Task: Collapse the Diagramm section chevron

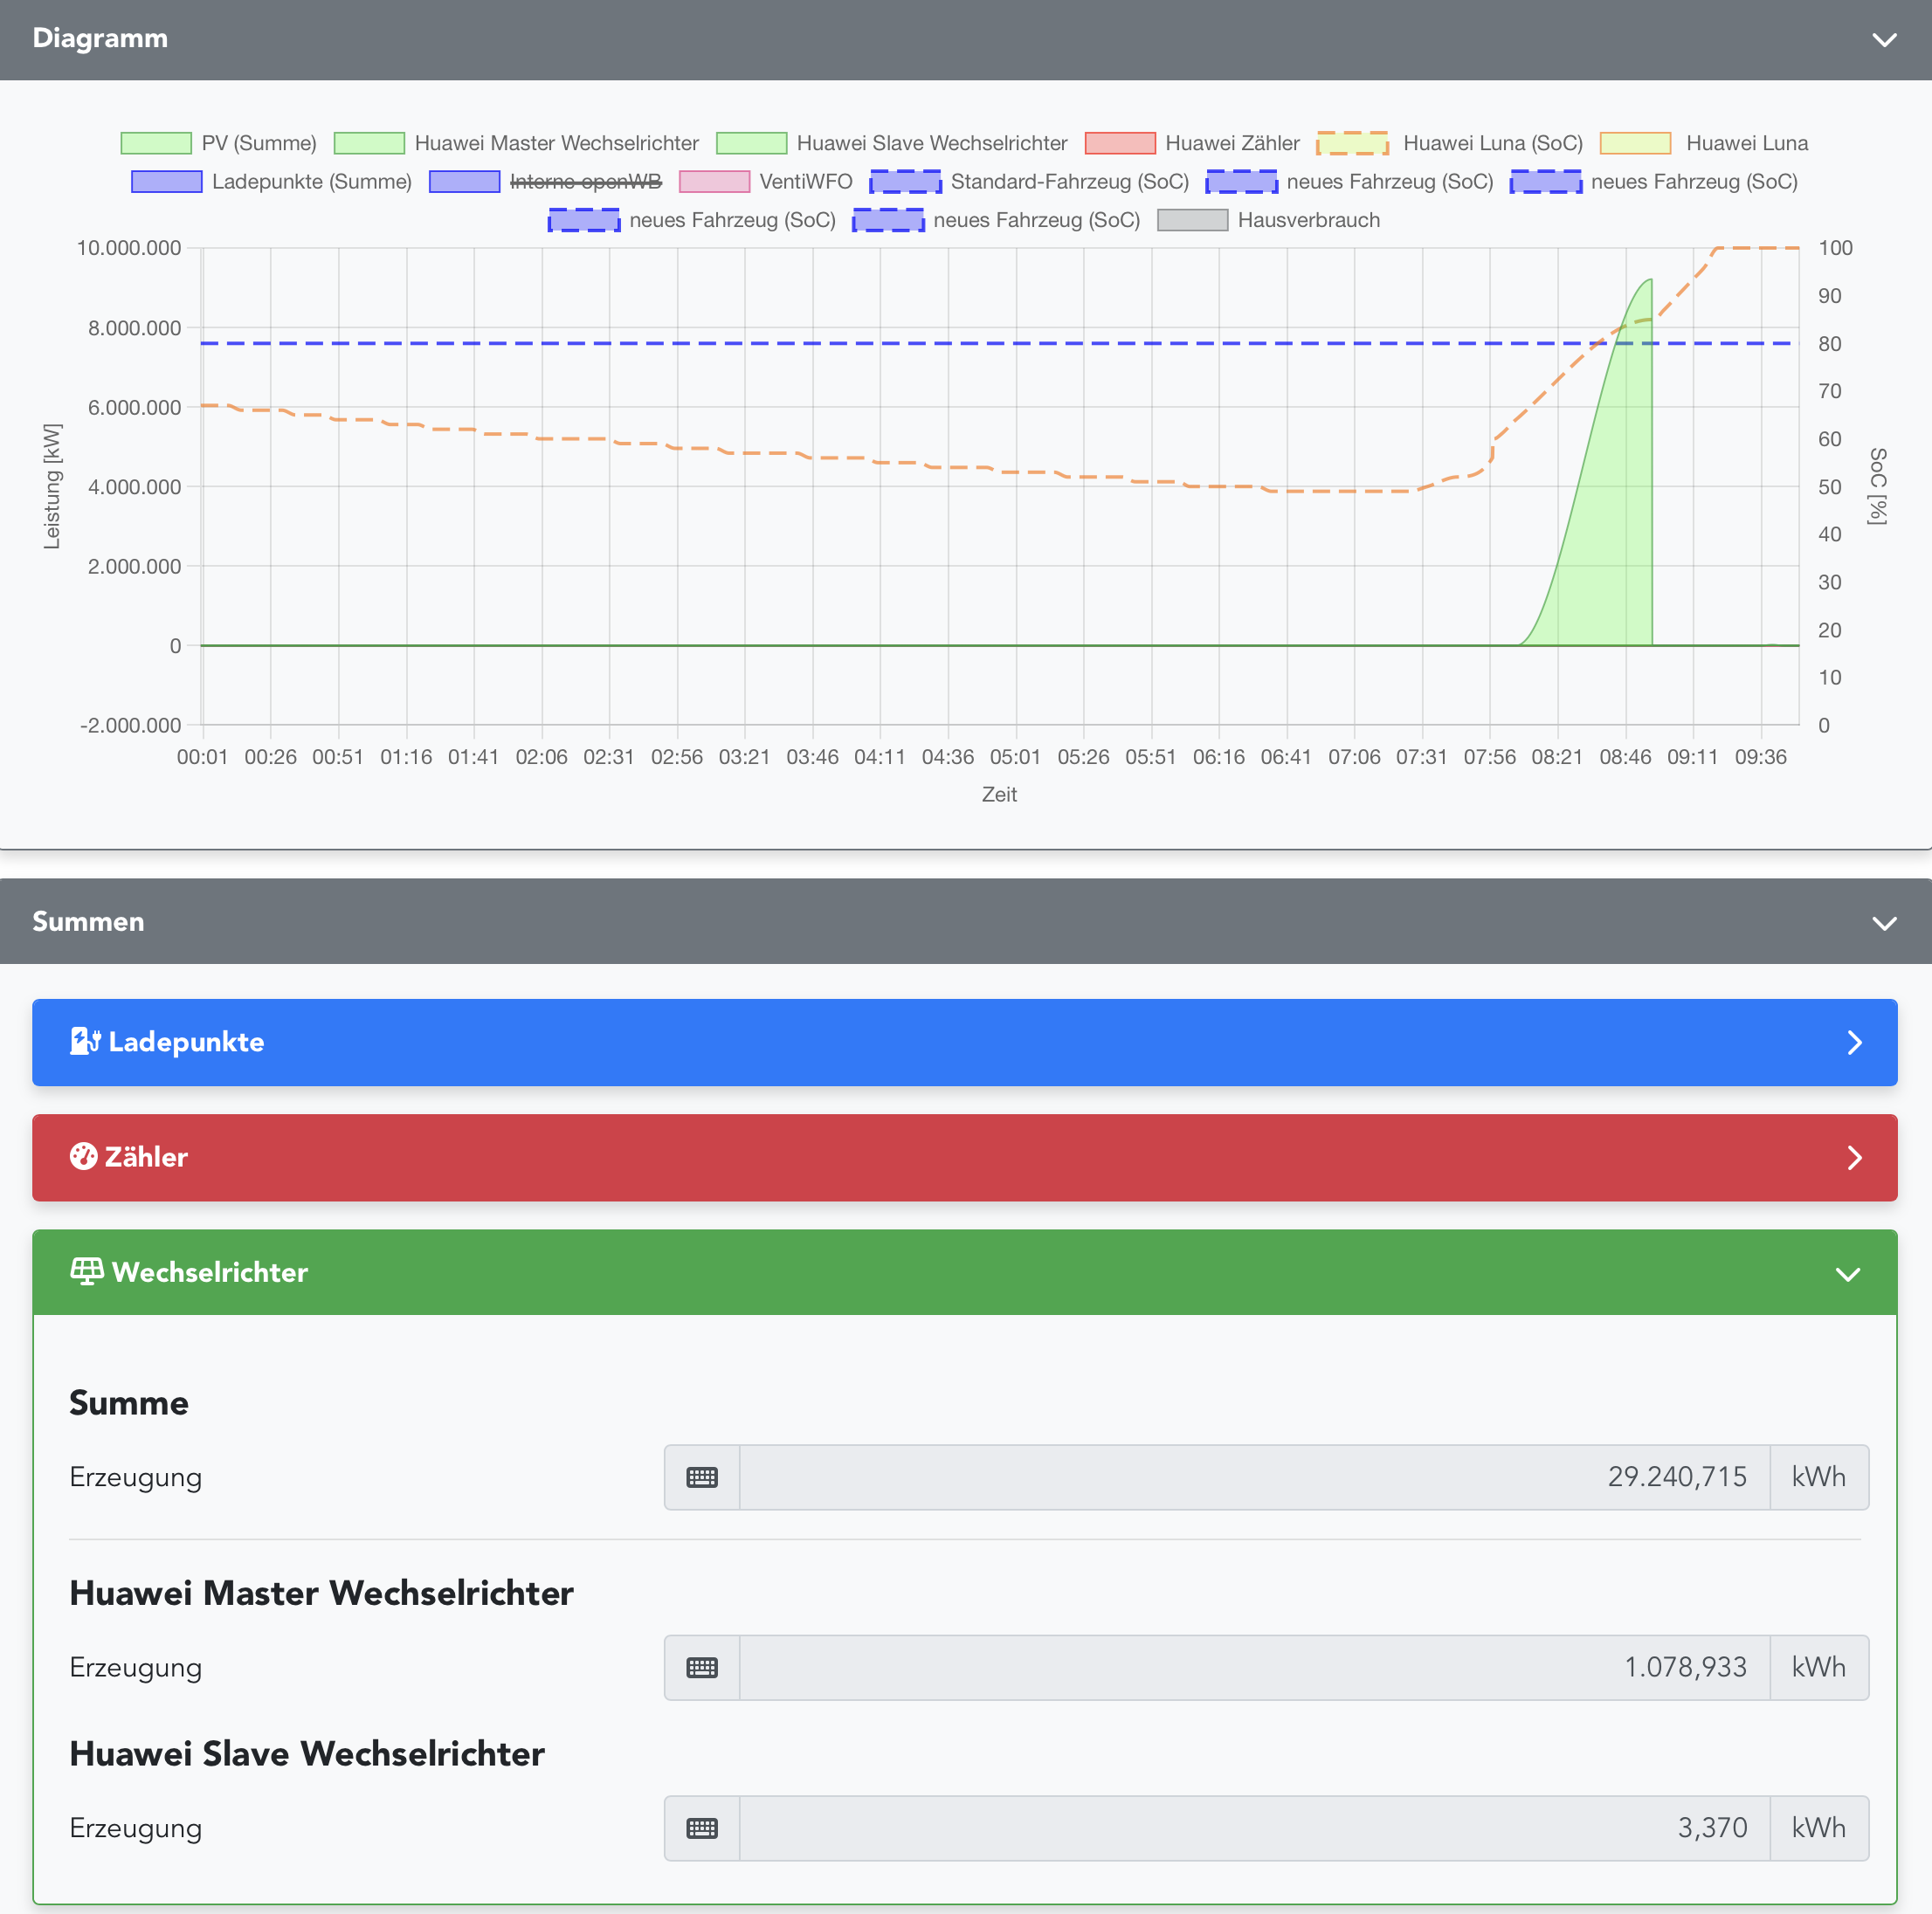Action: point(1884,40)
